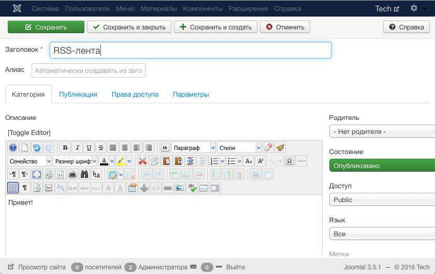Click the Отменить button
435x274 pixels.
point(285,27)
